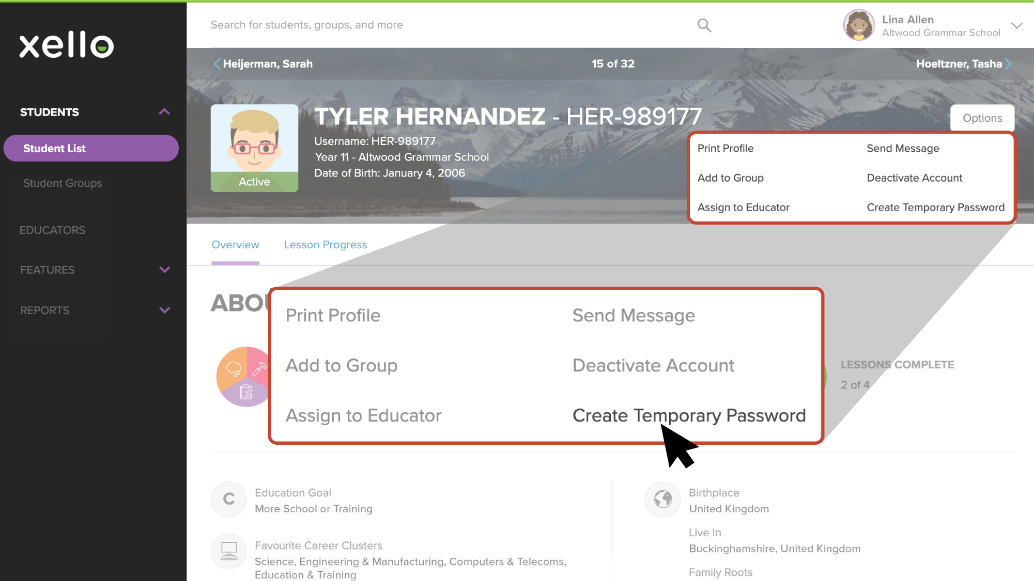The width and height of the screenshot is (1034, 581).
Task: Click the xello logo
Action: [x=66, y=45]
